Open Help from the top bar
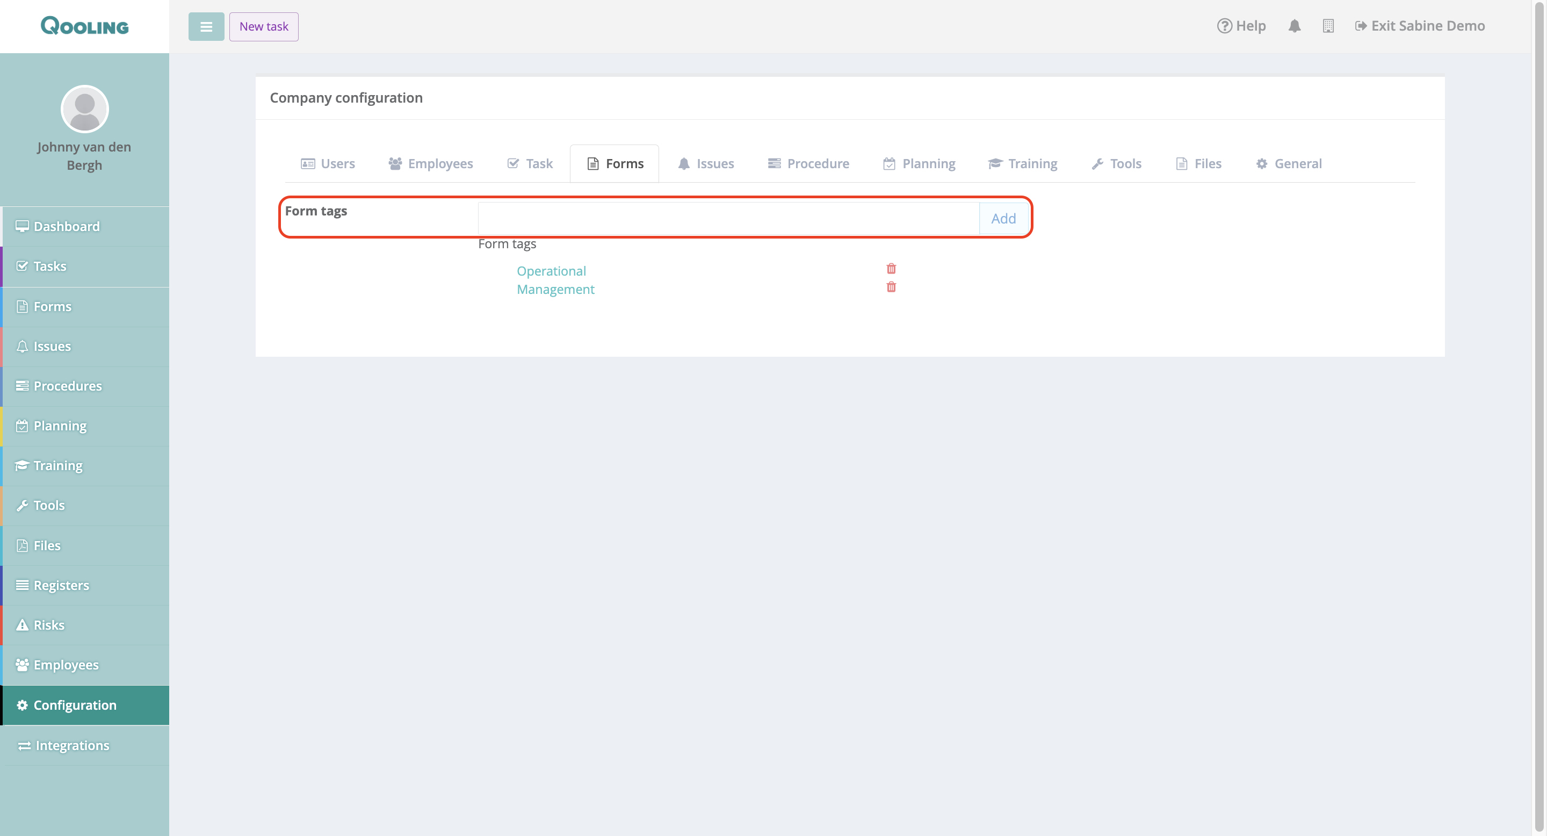 pyautogui.click(x=1241, y=26)
